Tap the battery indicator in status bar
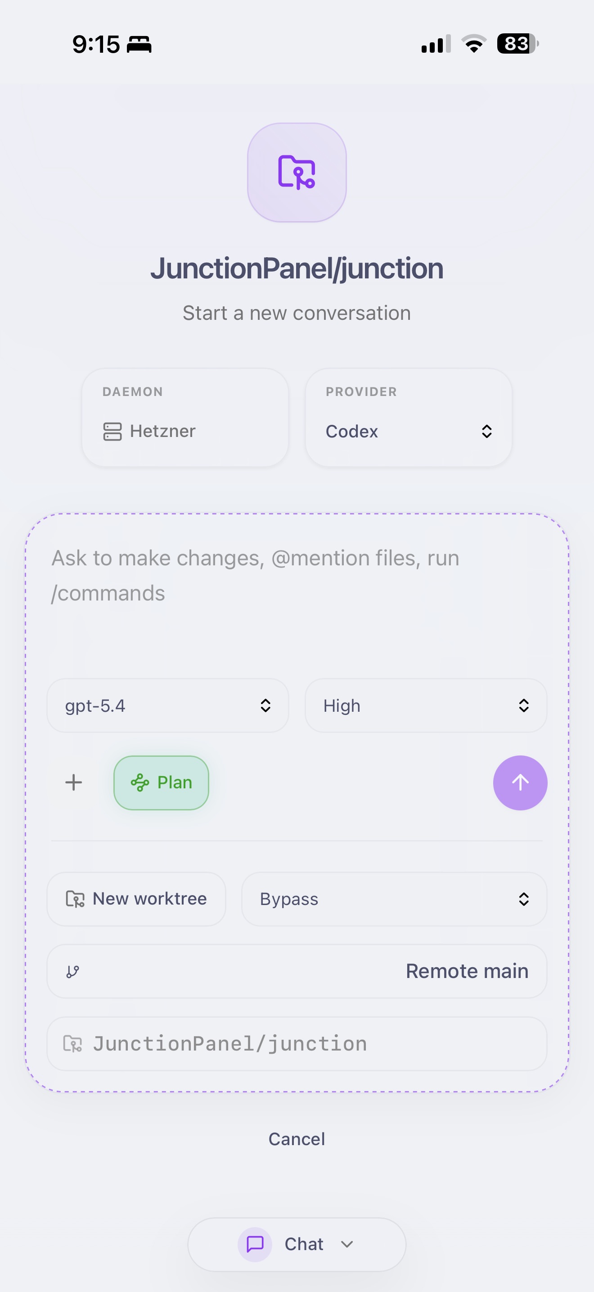Image resolution: width=594 pixels, height=1292 pixels. click(x=518, y=44)
